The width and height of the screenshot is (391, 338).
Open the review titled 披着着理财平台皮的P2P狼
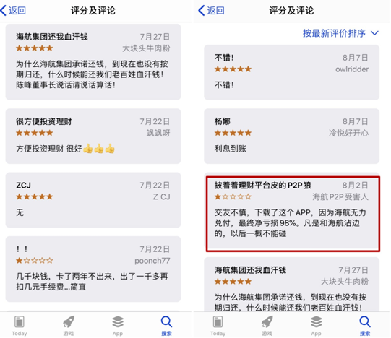(293, 214)
